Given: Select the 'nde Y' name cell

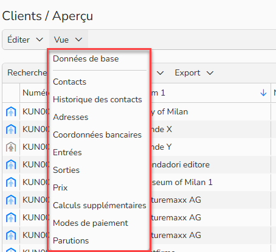Looking at the screenshot, I should (211, 147).
